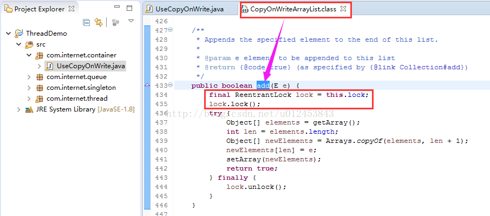Click lock.lock() call on line 435
Screen dimensions: 490x216
pyautogui.click(x=234, y=104)
